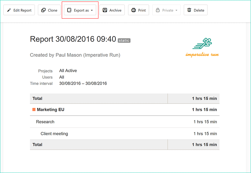Click the export arrow icon
Viewport: 251px width, 173px height.
point(69,10)
